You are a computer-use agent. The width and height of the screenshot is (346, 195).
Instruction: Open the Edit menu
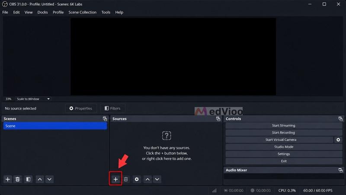coord(16,13)
